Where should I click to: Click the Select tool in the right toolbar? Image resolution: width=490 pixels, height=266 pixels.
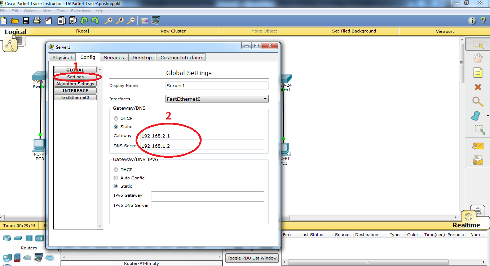click(x=478, y=44)
